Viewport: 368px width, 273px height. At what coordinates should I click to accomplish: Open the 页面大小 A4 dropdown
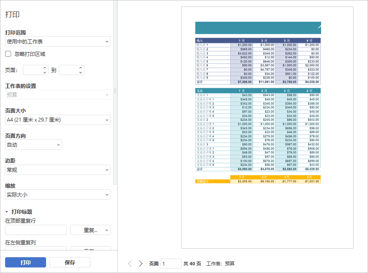(58, 120)
